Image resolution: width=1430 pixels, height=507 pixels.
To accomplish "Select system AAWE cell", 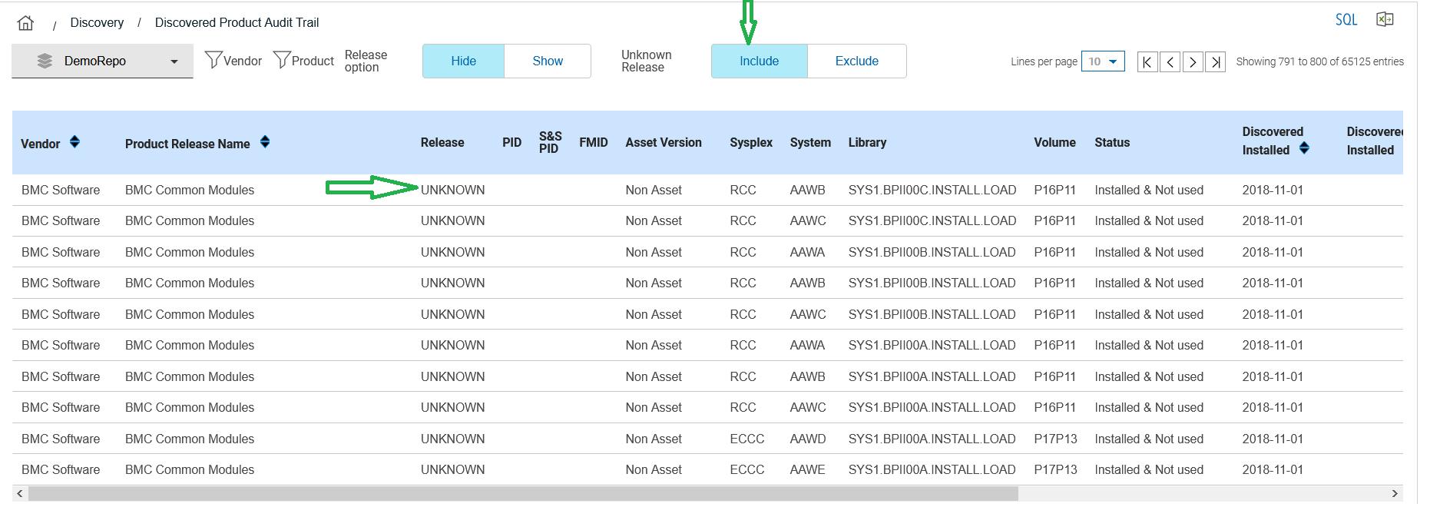I will [x=807, y=469].
